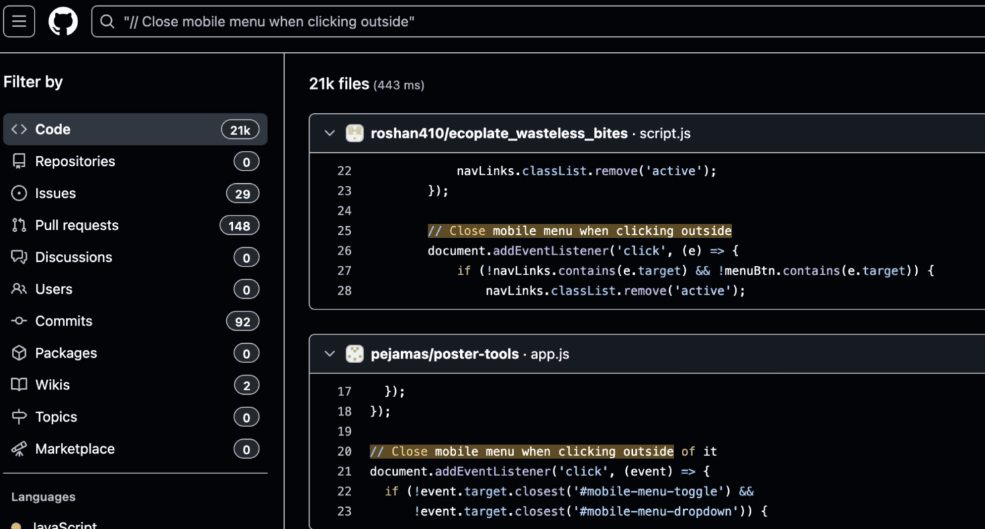Click the Discussions speech bubble icon

19,257
